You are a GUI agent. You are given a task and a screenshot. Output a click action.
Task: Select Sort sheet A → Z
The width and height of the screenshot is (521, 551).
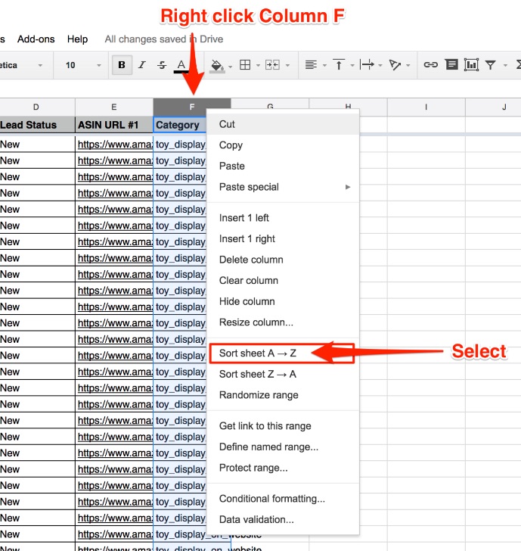click(x=283, y=353)
